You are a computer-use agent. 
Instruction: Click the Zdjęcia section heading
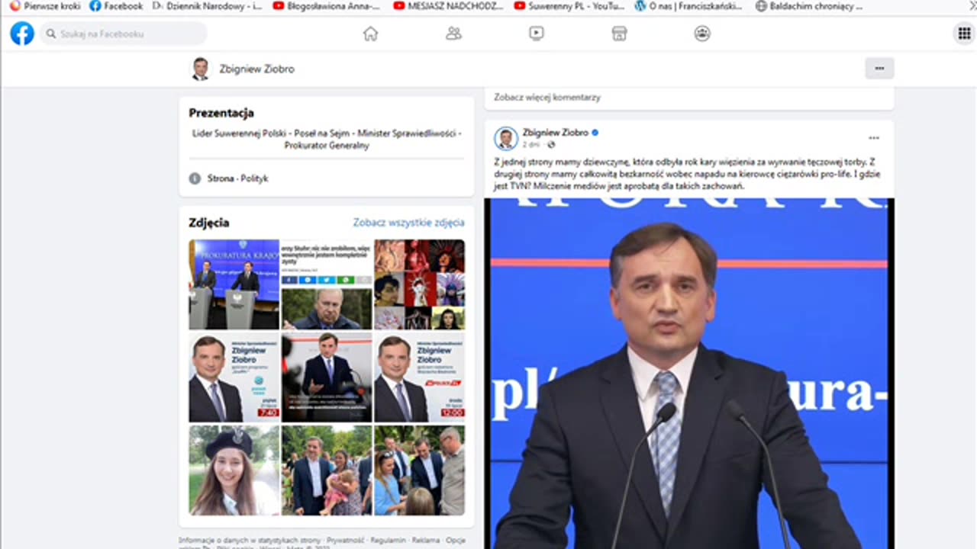coord(209,223)
